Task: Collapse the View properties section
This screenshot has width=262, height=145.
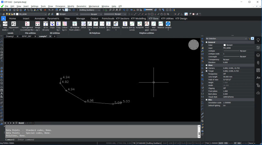Action: (207, 65)
